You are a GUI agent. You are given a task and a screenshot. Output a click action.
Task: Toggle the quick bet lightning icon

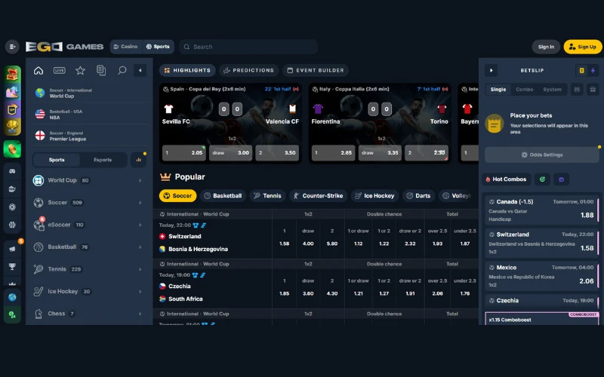click(593, 70)
